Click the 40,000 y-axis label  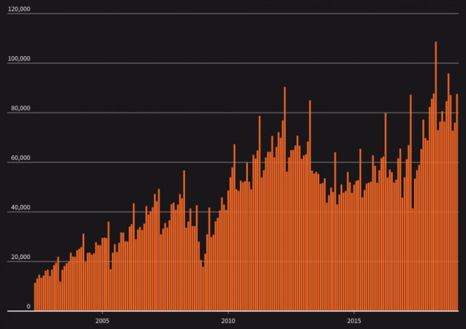tap(21, 208)
